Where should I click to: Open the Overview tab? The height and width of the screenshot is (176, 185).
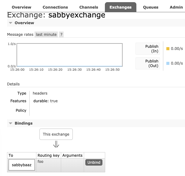pos(21,7)
